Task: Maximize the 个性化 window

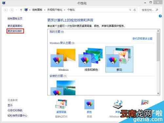Action: (x=151, y=3)
